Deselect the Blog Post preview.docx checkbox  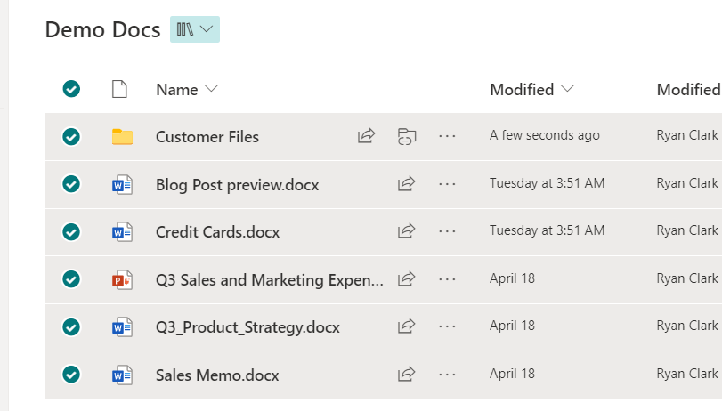coord(71,184)
